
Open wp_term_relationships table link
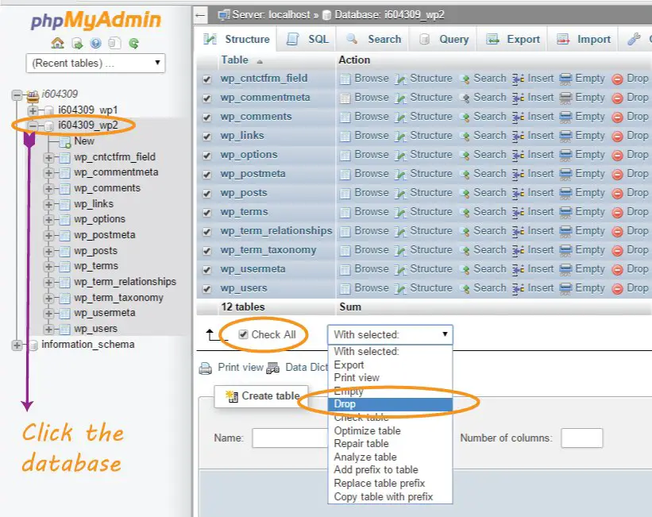point(276,231)
